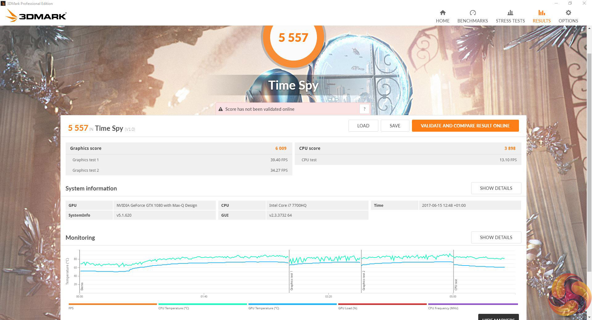This screenshot has width=592, height=320.
Task: Toggle the CPU Temperature legend series
Action: 203,306
